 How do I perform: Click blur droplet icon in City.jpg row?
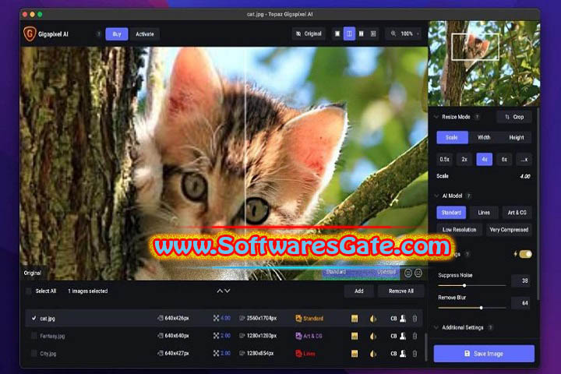point(372,354)
